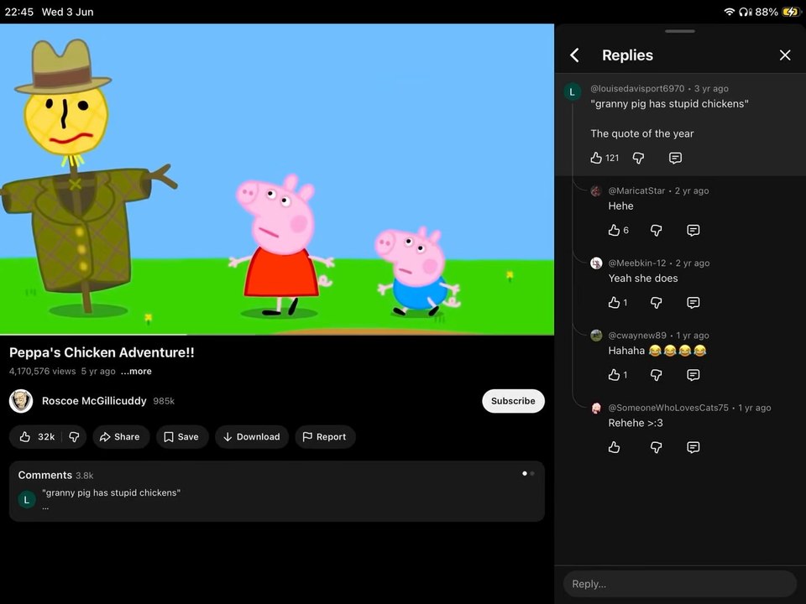Seek on the video progress bar
The width and height of the screenshot is (806, 604).
click(x=277, y=335)
